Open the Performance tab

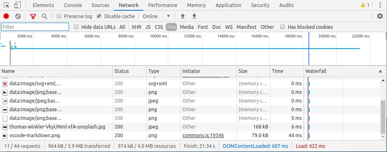click(x=162, y=5)
